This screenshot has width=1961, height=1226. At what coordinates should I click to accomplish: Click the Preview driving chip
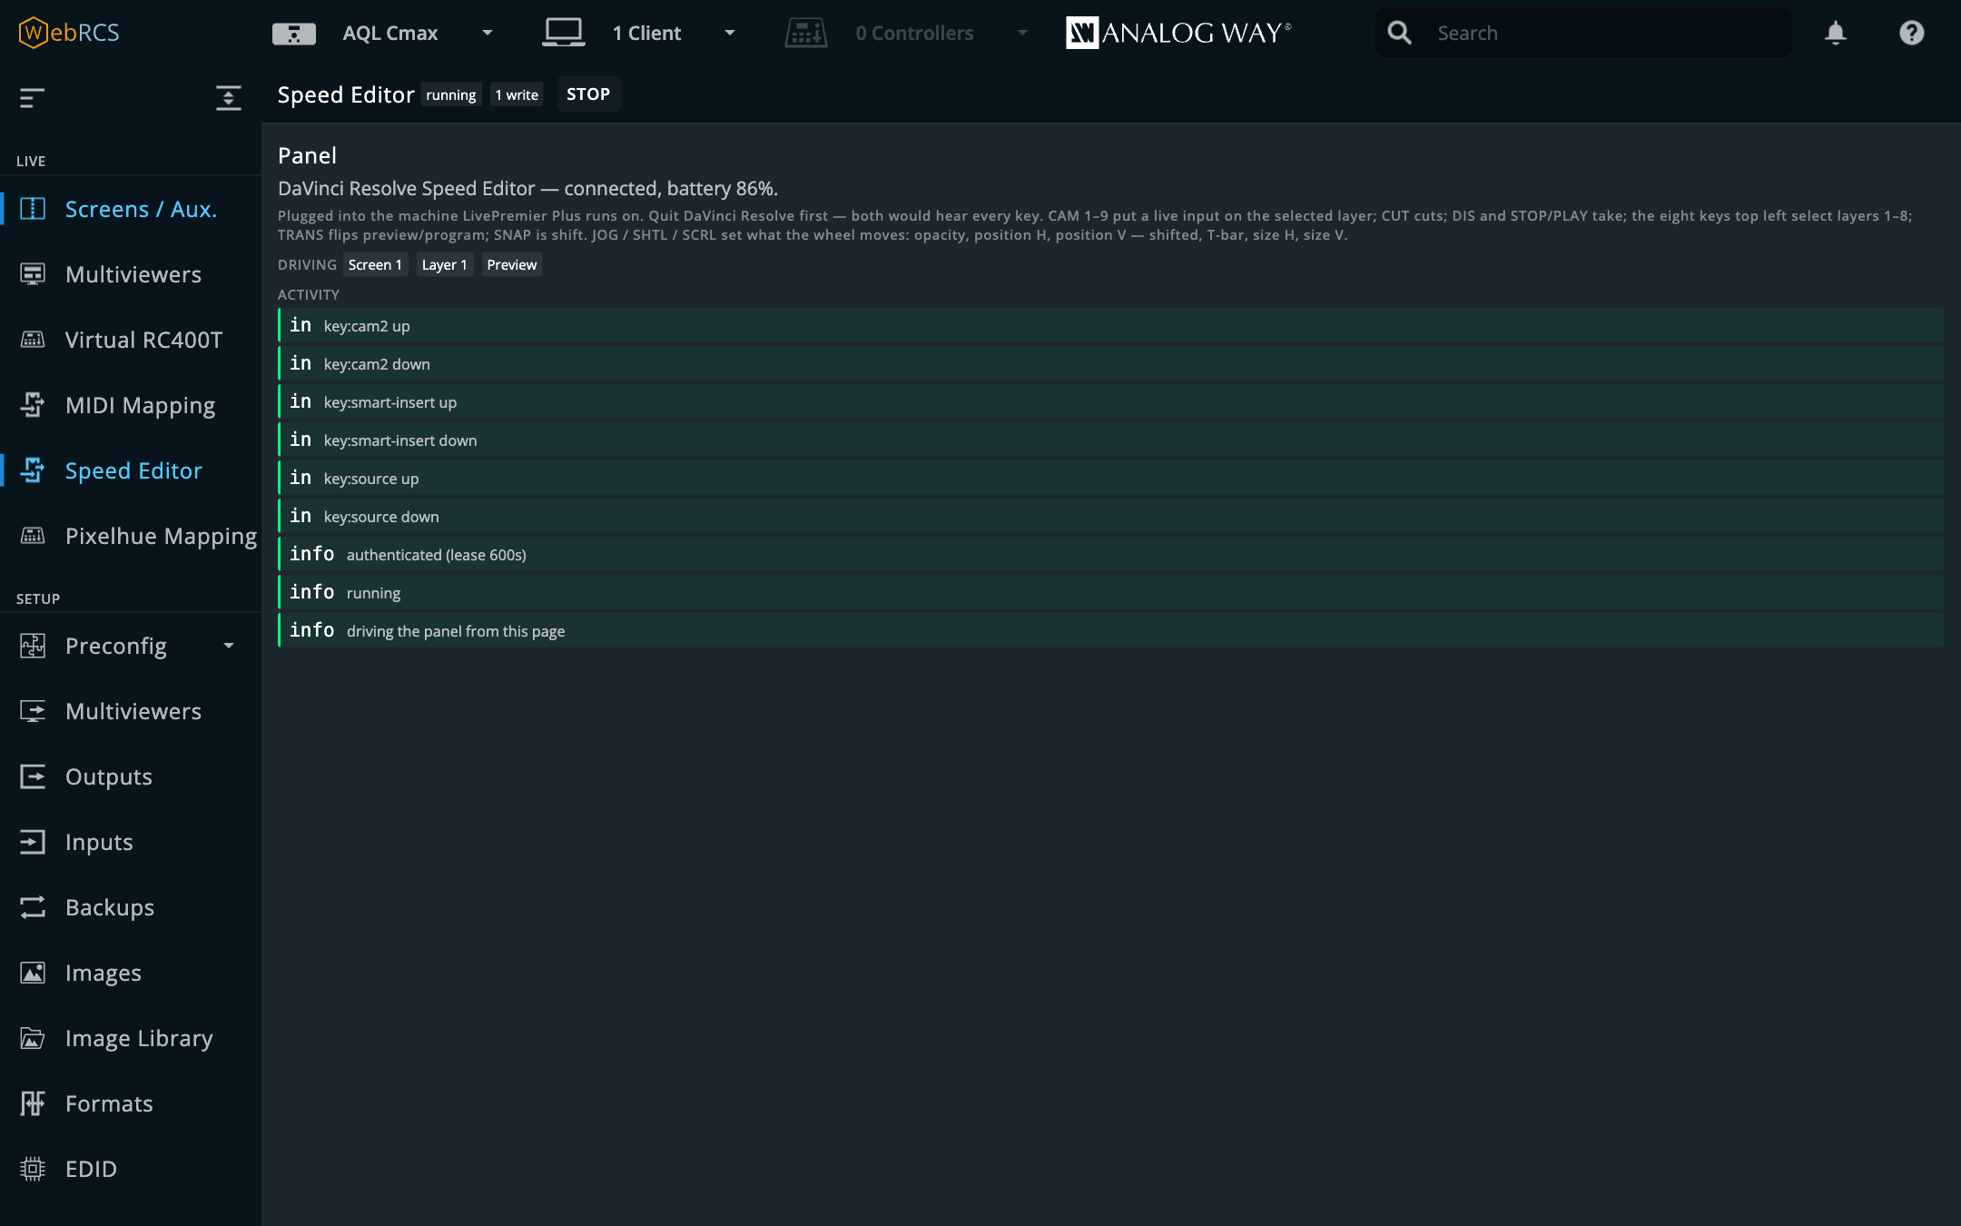pos(511,264)
